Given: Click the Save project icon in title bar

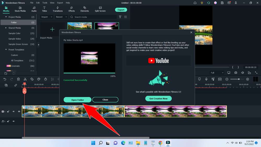Looking at the screenshot, I should (x=222, y=3).
